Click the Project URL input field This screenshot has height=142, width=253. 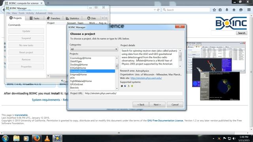(x=133, y=93)
